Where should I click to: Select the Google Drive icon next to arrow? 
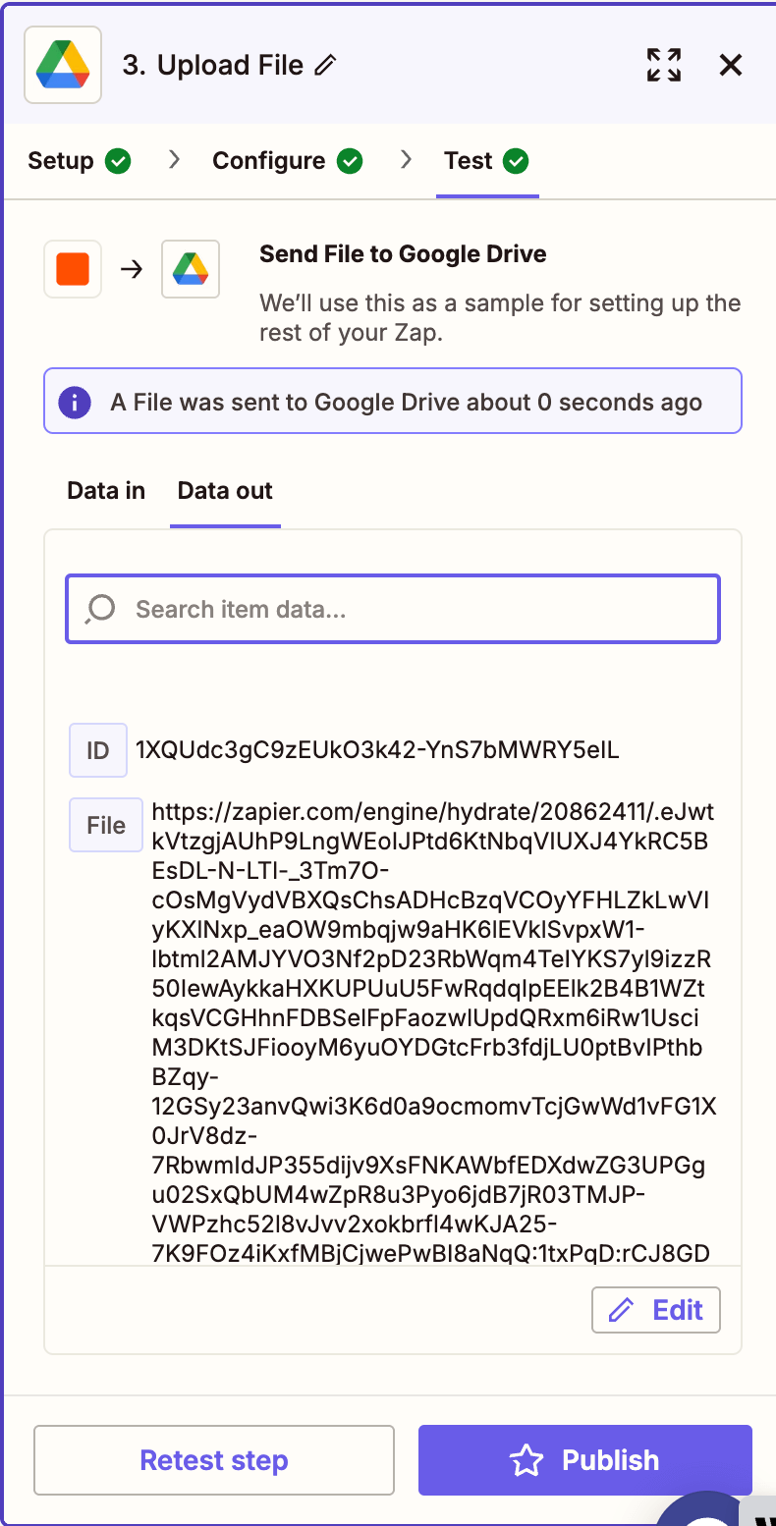point(191,269)
